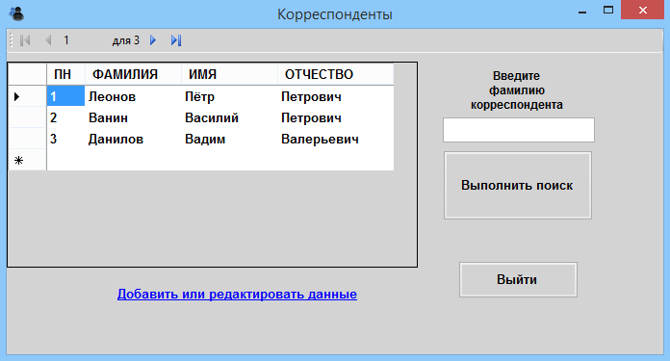Click row header of Данилов row
Screen dimensions: 670x361
pos(27,139)
